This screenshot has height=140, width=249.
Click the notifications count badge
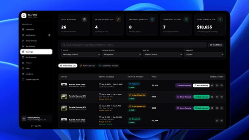point(49,35)
